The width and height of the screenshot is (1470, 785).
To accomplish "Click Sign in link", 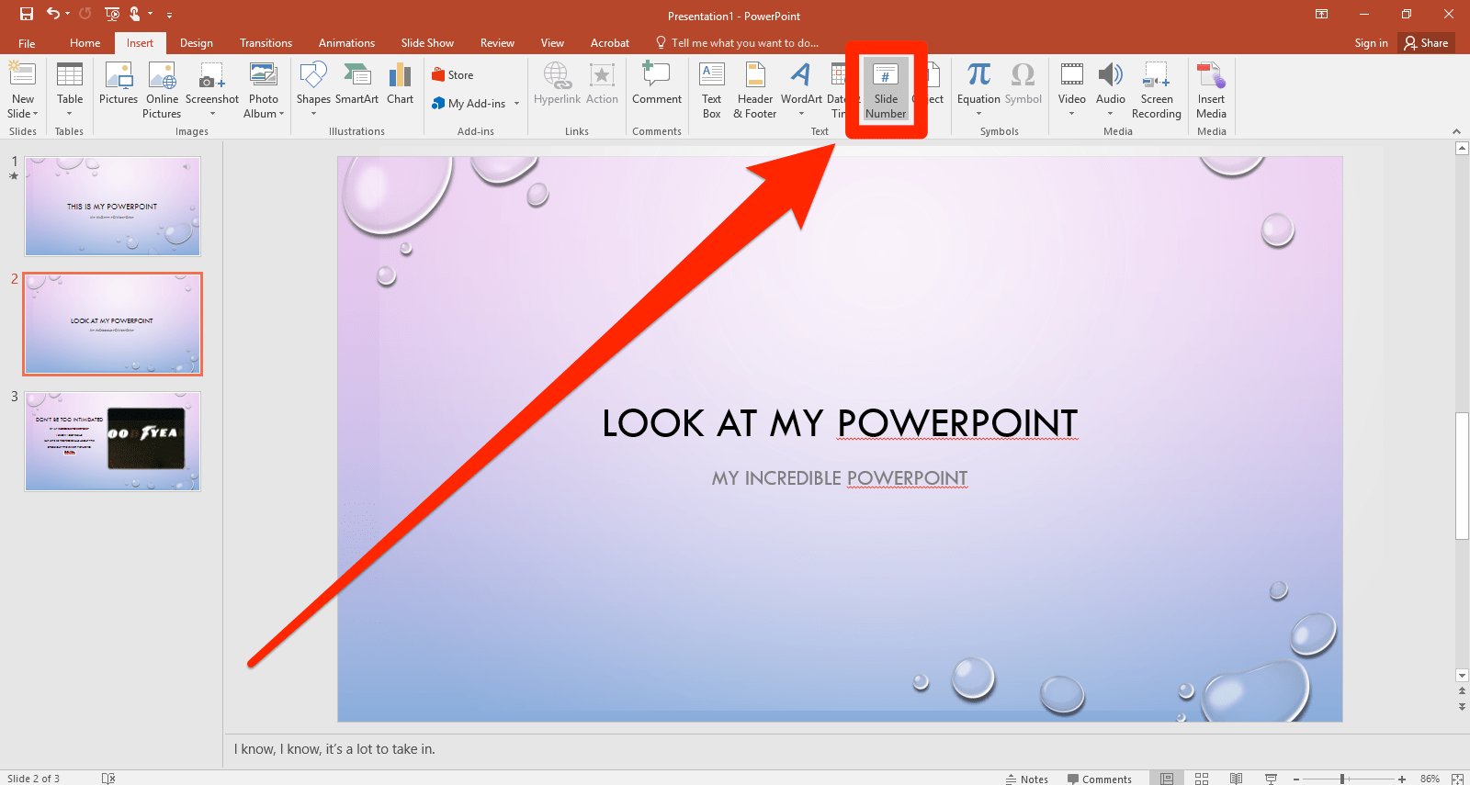I will [1371, 43].
